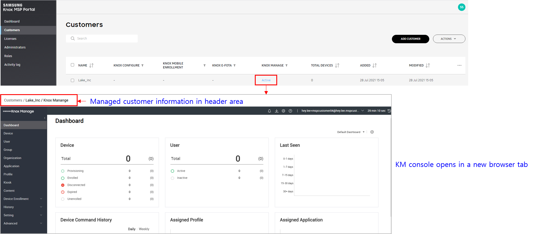Click the customer search field
This screenshot has width=534, height=234.
click(102, 39)
